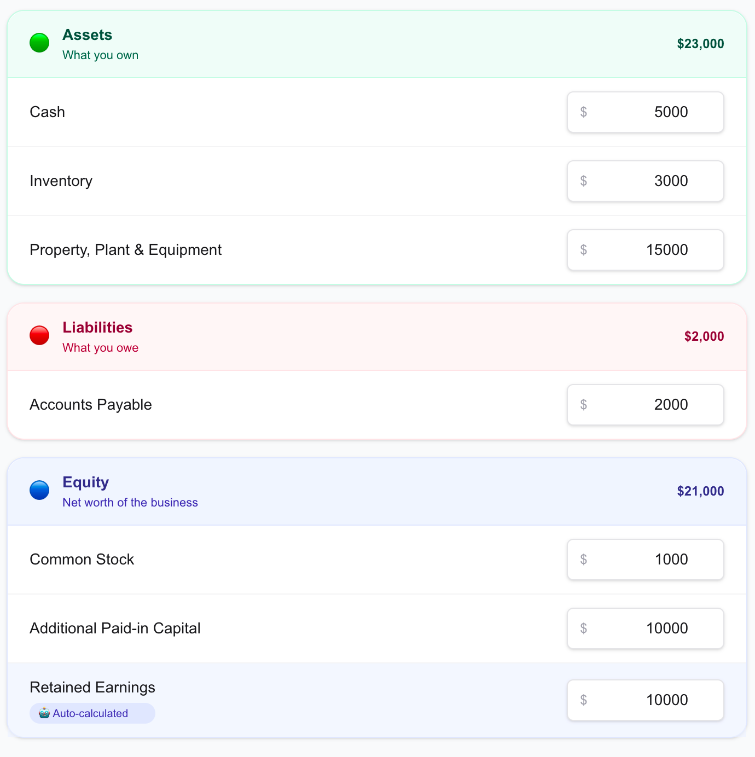Click the Auto-calculated badge

pos(92,713)
